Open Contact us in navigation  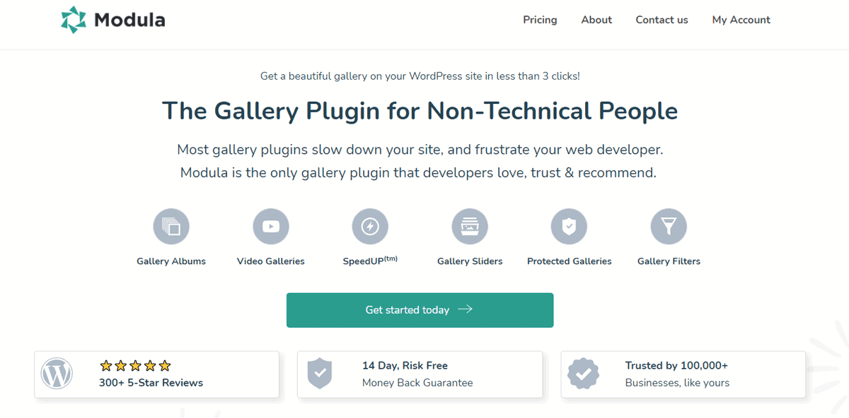click(662, 20)
